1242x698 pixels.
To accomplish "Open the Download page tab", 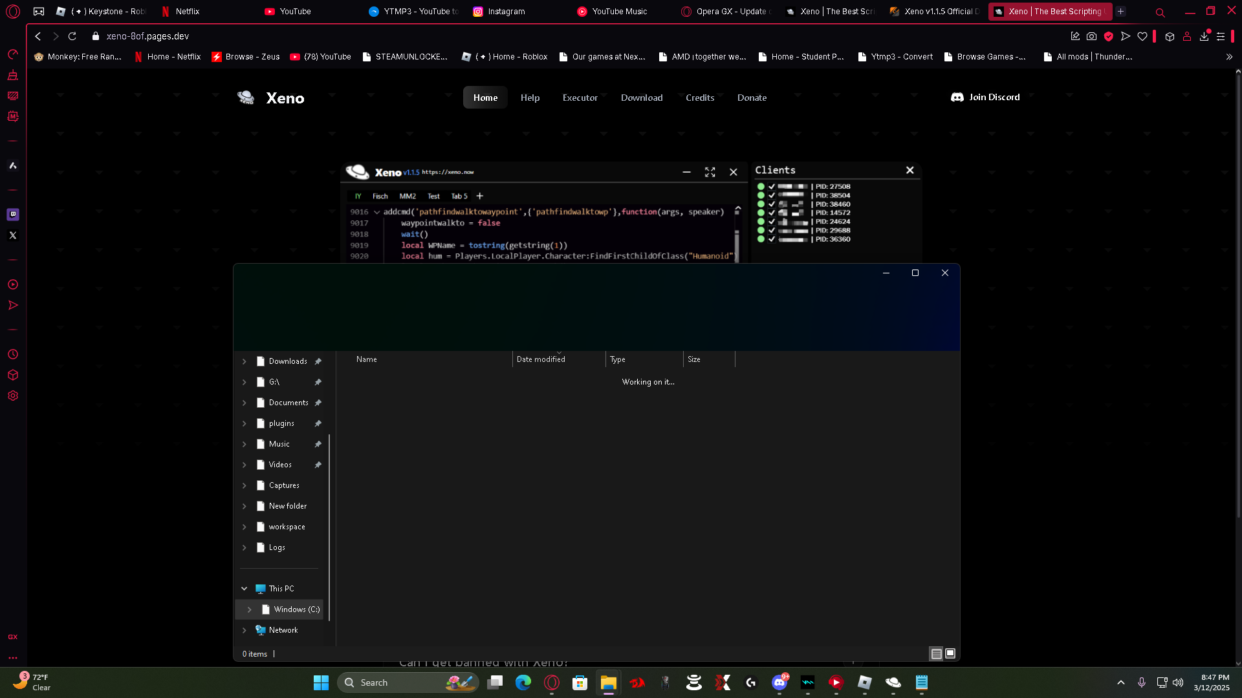I will coord(642,98).
